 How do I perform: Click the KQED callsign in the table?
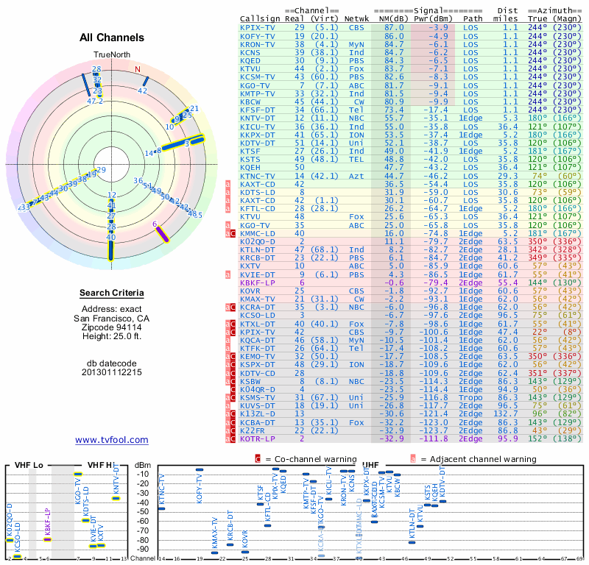coord(250,60)
